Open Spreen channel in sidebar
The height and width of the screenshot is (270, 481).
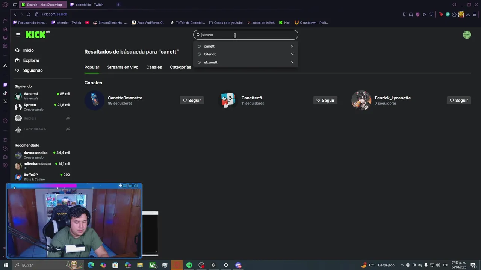(x=42, y=107)
